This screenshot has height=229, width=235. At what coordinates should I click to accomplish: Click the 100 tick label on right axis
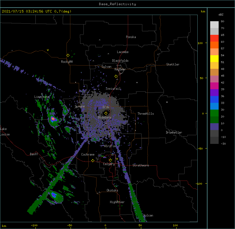coord(200,43)
